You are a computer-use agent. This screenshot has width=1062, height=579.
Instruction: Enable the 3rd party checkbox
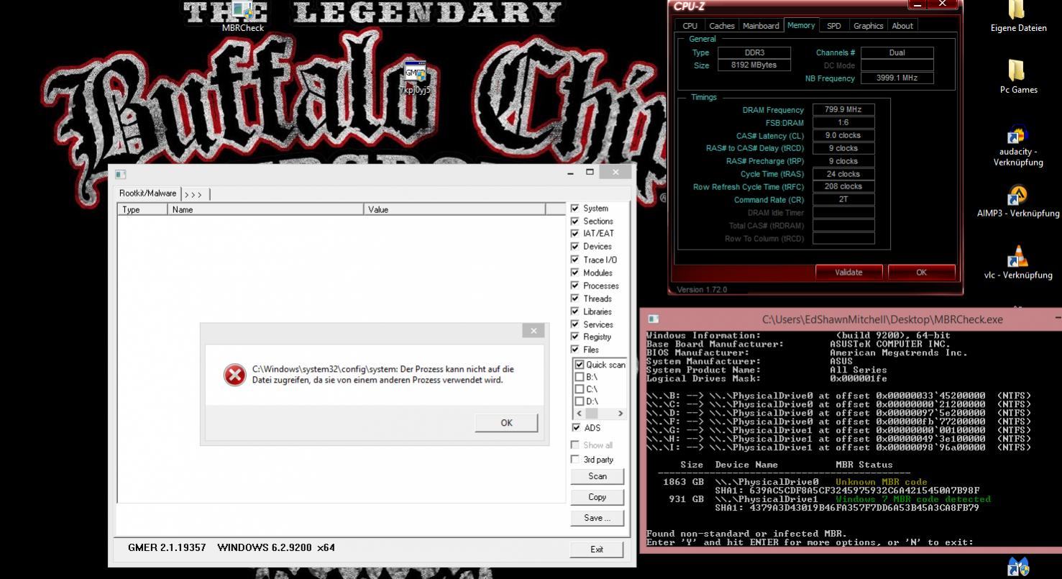point(575,459)
